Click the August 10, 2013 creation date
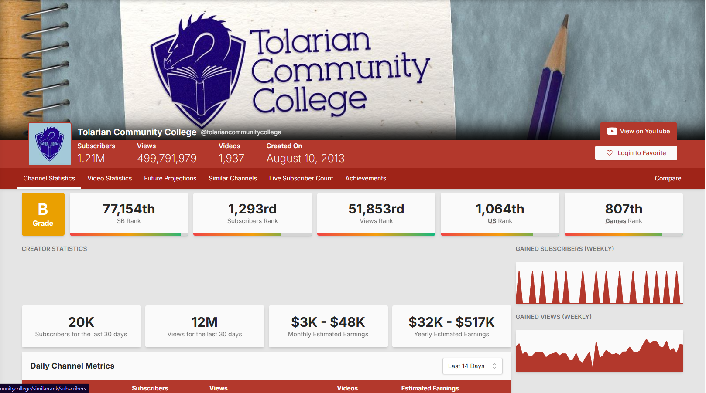The height and width of the screenshot is (393, 706). click(x=305, y=158)
